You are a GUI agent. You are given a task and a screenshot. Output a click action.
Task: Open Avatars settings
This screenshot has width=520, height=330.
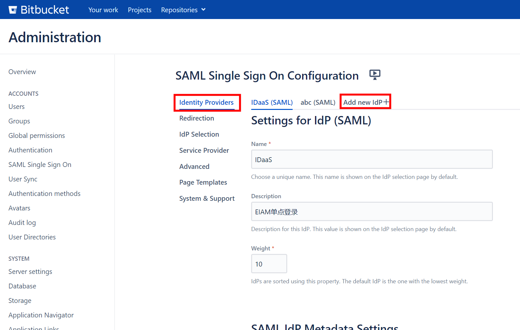click(19, 208)
